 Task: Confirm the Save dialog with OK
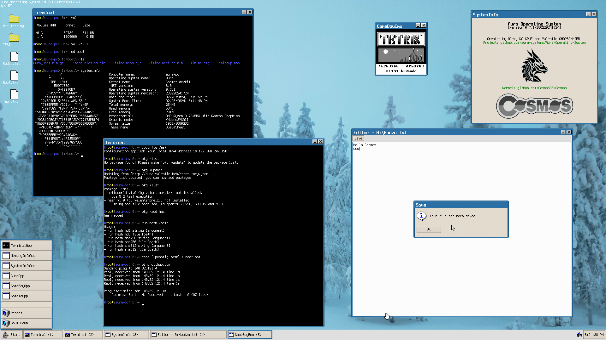pyautogui.click(x=429, y=229)
